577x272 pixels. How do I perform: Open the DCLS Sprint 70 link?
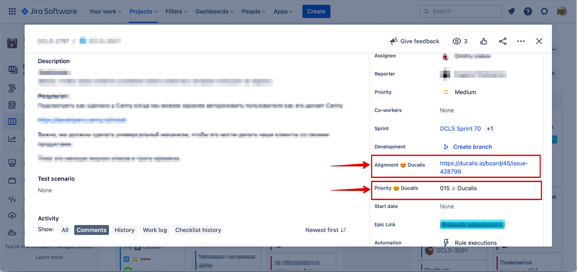pyautogui.click(x=460, y=129)
